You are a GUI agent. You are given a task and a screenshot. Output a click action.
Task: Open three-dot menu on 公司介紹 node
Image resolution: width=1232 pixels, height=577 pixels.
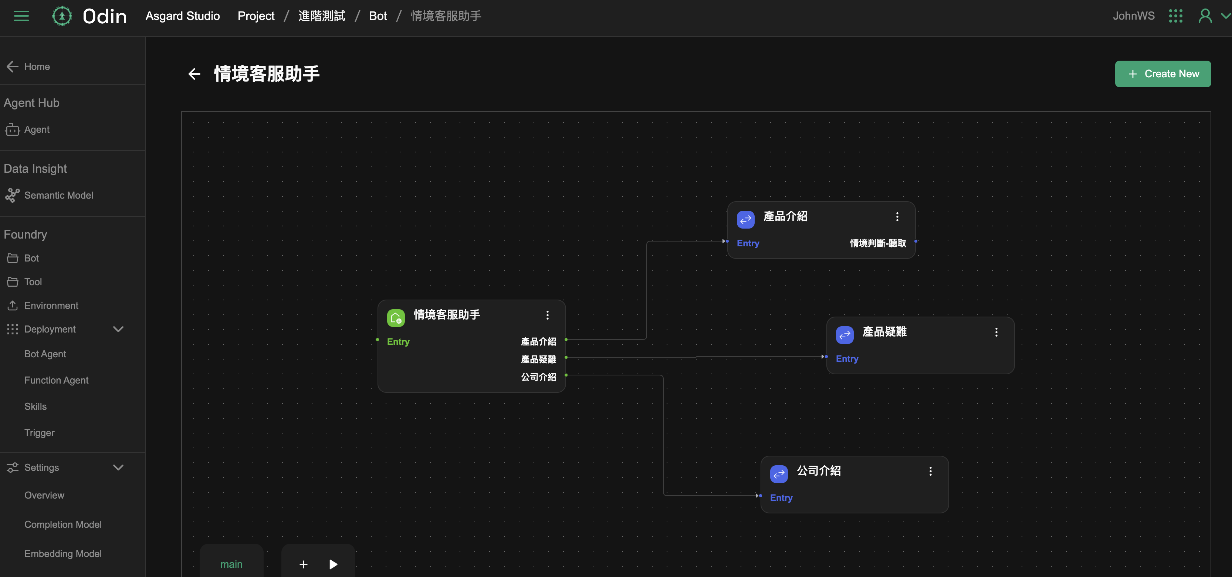[930, 471]
